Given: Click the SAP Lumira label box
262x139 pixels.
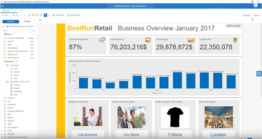Looking at the screenshot, I should [233, 26].
